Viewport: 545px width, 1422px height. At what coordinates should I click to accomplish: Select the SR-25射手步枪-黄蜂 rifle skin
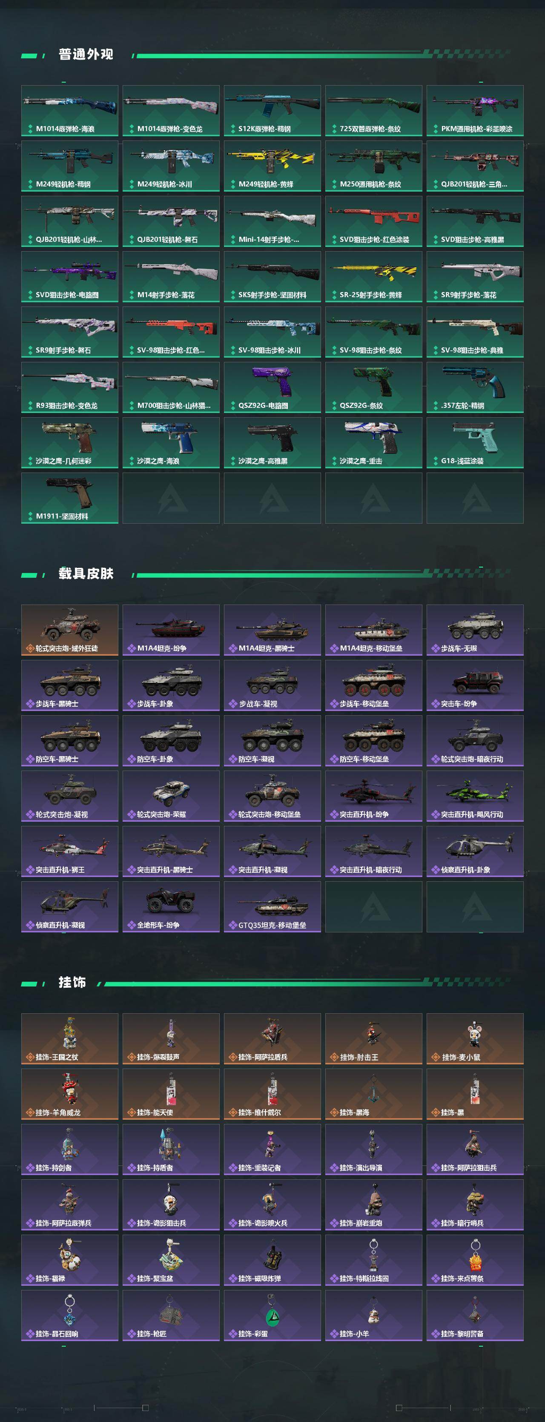[373, 277]
